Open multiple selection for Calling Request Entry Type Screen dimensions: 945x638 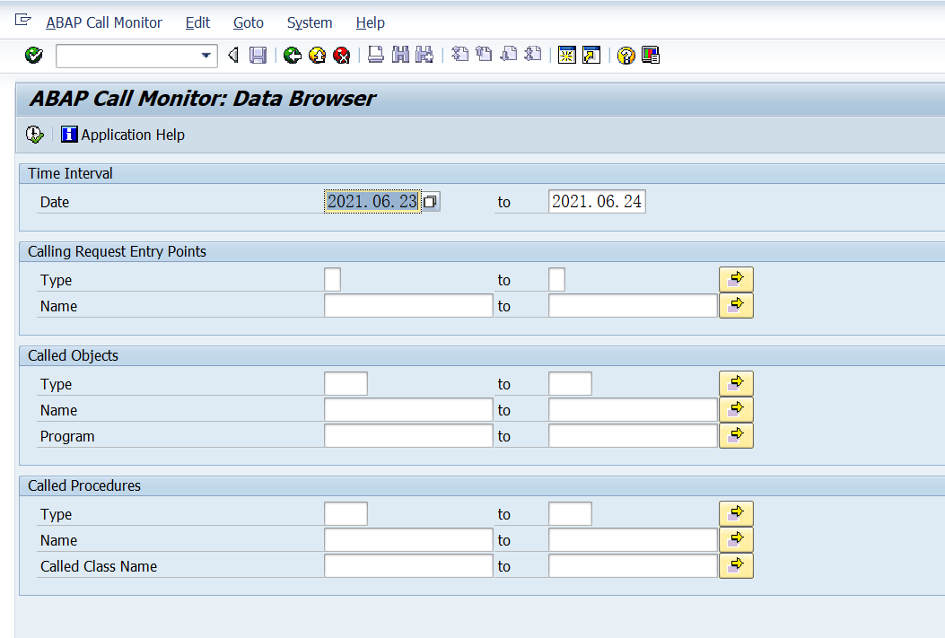click(736, 278)
